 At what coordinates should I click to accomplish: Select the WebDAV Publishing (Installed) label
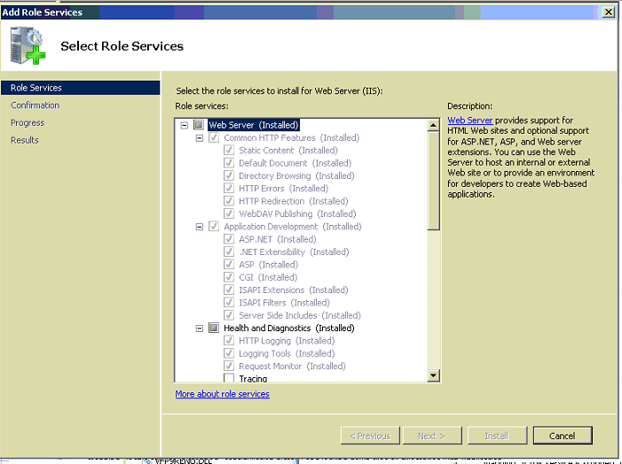[x=297, y=214]
